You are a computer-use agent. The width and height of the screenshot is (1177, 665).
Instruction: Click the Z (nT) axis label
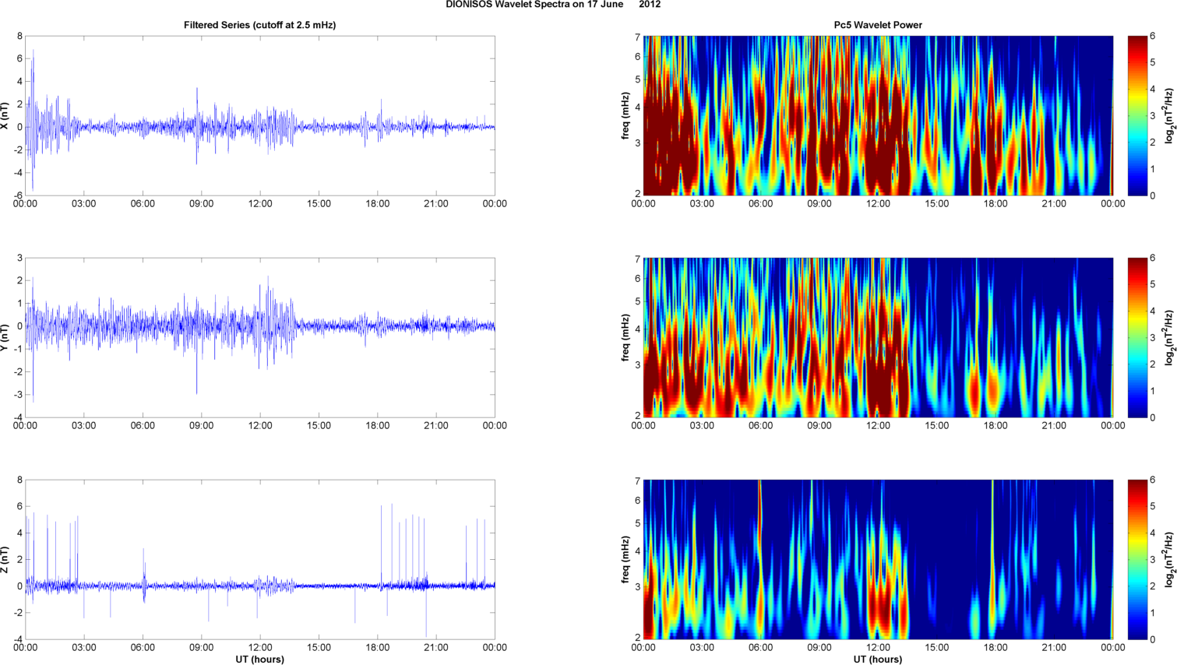5,559
